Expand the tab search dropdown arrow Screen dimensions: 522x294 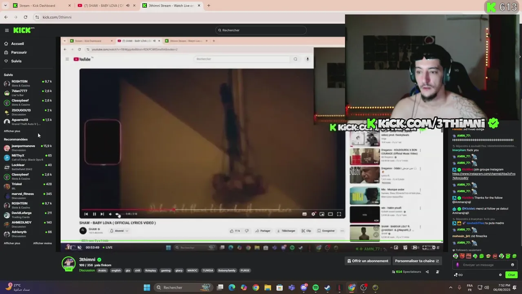tap(5, 6)
